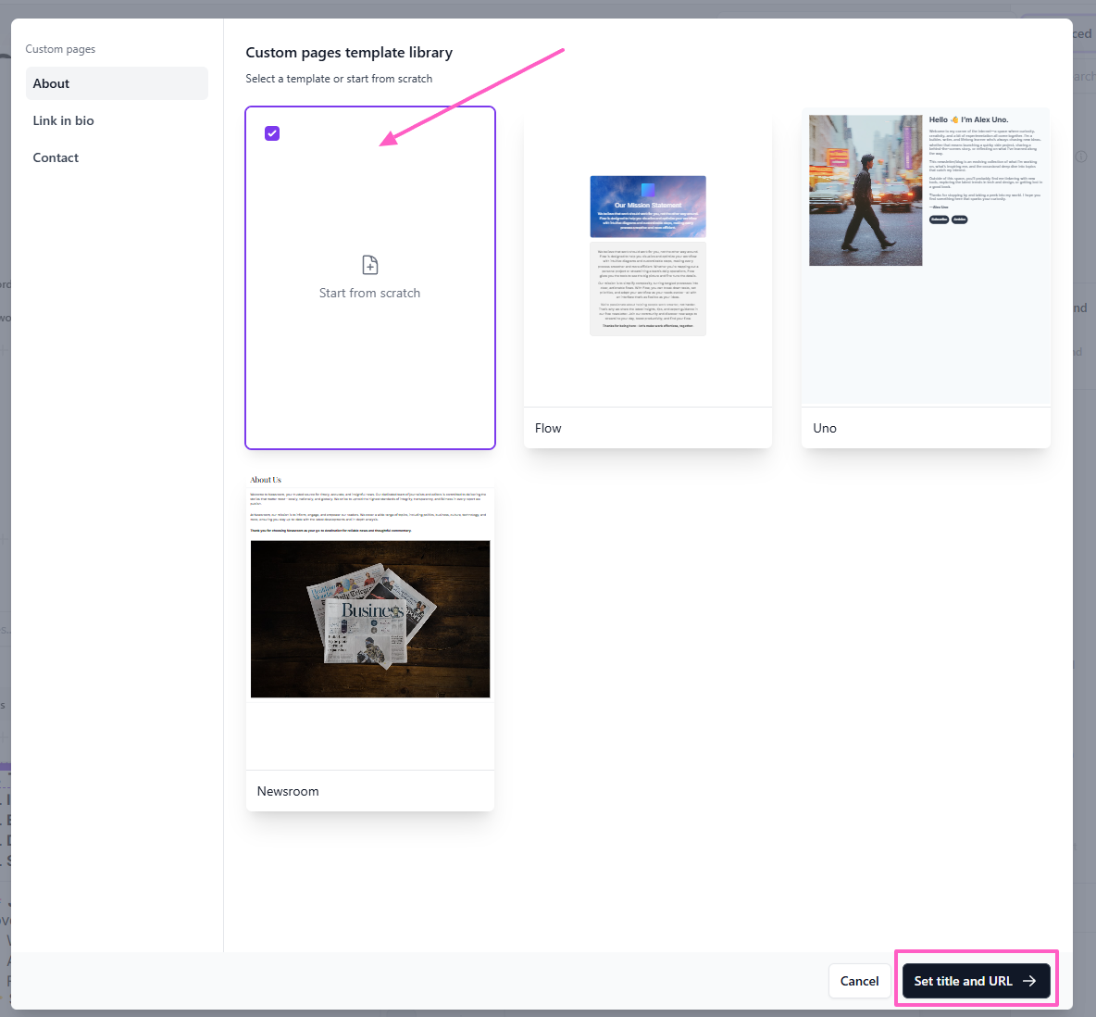Click the first dark pill button in Uno preview

coord(939,220)
